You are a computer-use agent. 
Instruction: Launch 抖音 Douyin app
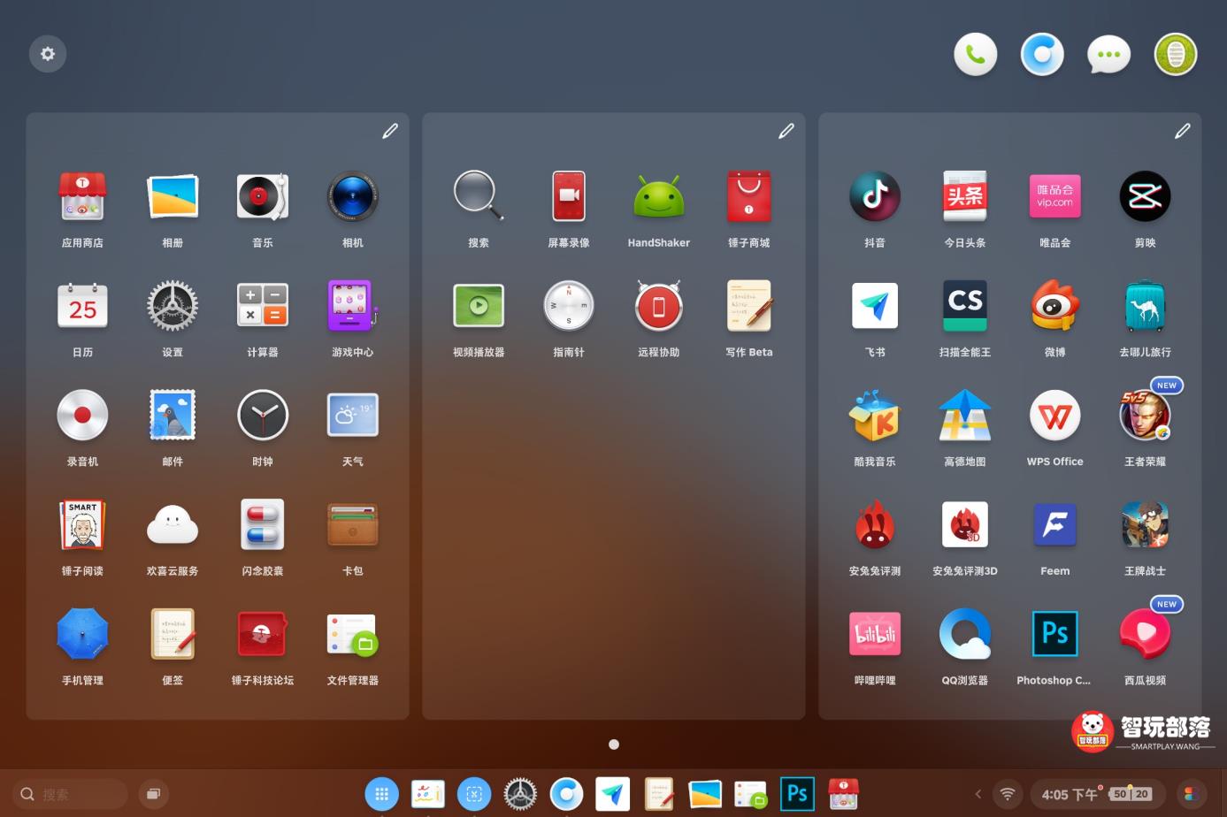[875, 196]
